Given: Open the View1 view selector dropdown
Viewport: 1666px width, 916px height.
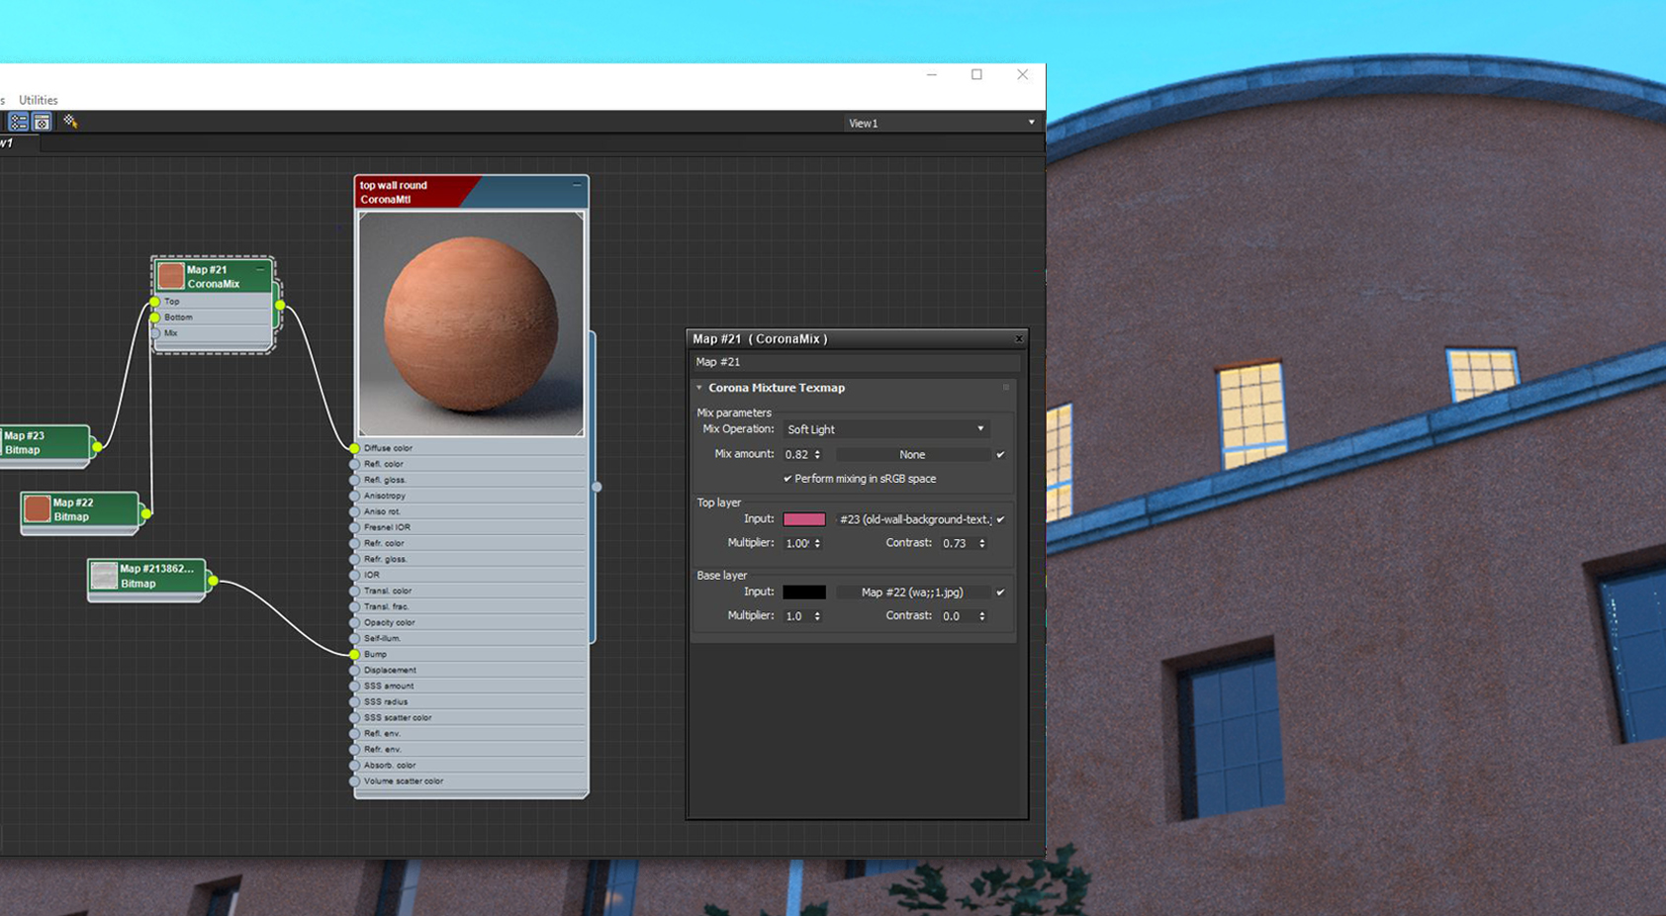Looking at the screenshot, I should pos(941,123).
